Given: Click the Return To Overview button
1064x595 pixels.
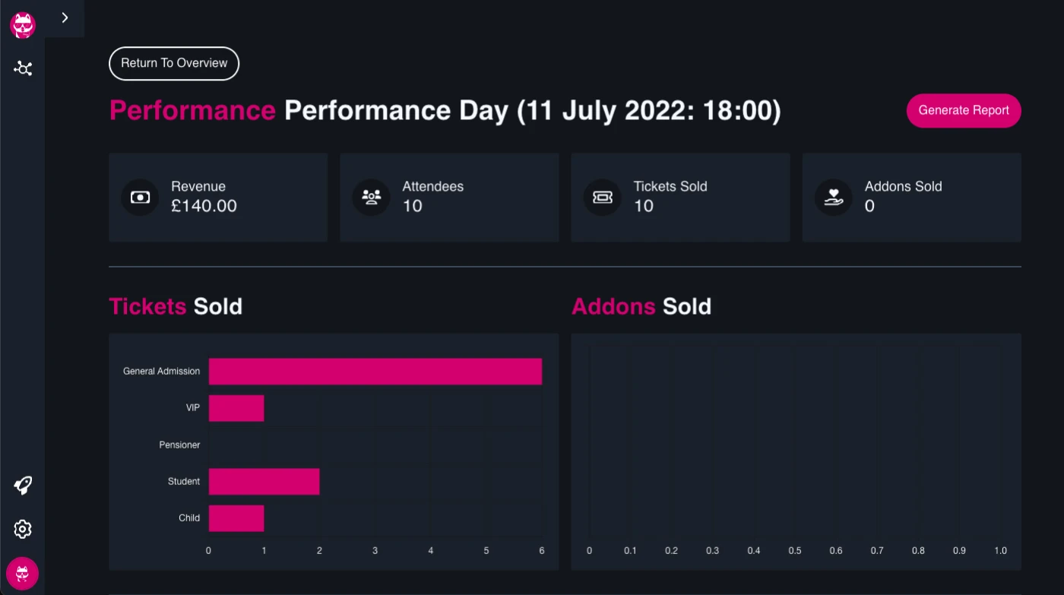Looking at the screenshot, I should click(174, 63).
